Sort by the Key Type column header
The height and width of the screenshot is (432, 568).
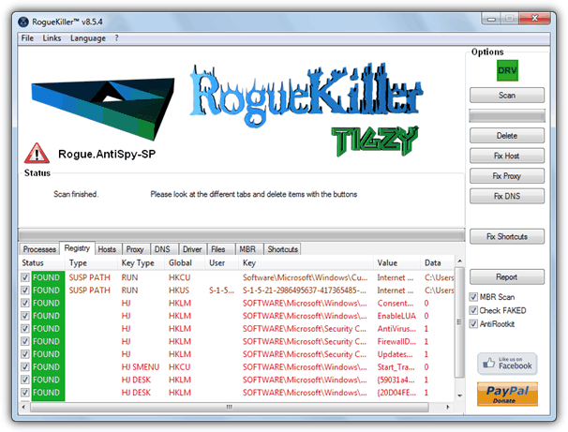(x=142, y=263)
